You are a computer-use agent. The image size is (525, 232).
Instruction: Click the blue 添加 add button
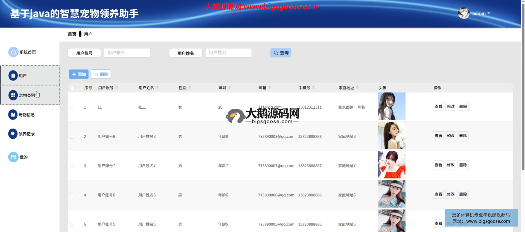[78, 74]
